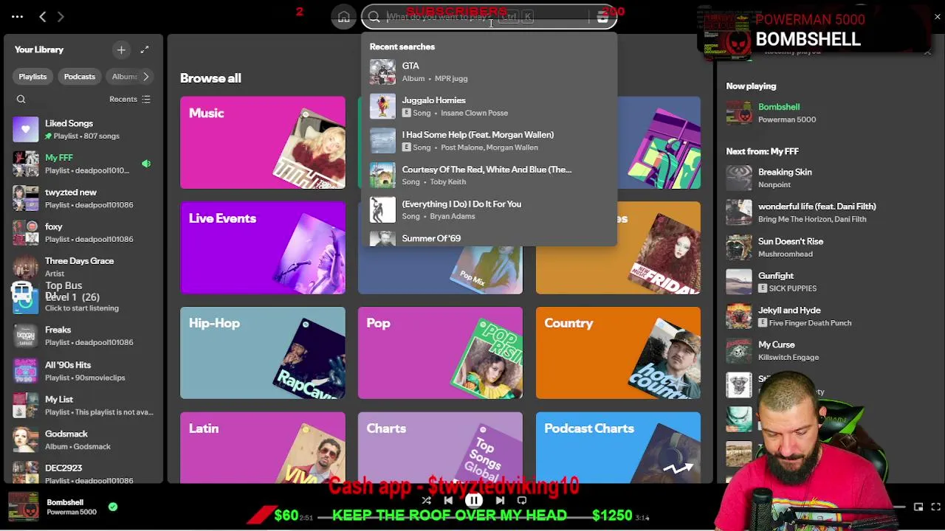Open the MPR jugg artist link

(451, 79)
